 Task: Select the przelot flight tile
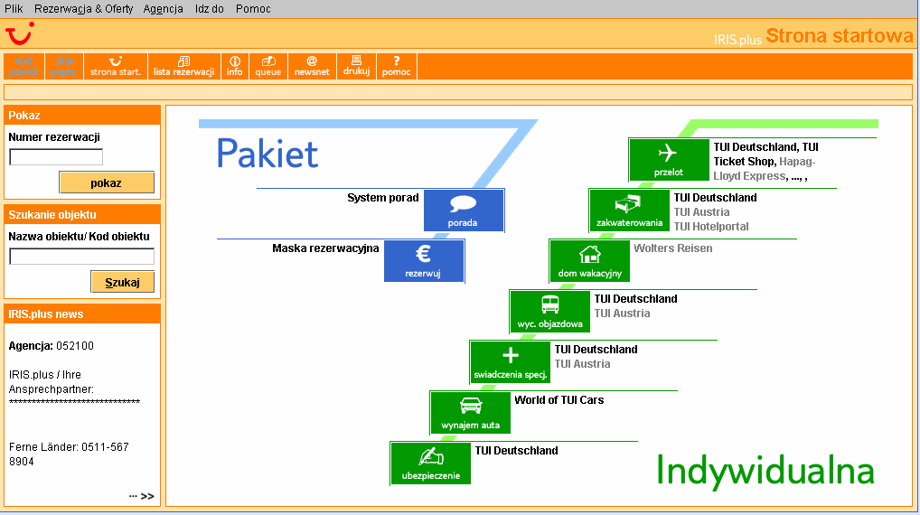(x=669, y=160)
